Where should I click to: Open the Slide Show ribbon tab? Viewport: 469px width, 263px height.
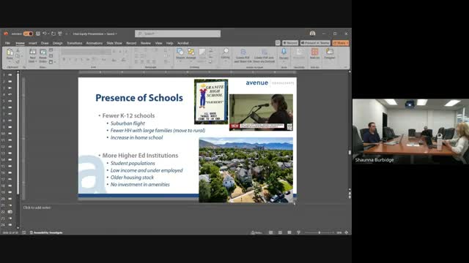coord(114,43)
